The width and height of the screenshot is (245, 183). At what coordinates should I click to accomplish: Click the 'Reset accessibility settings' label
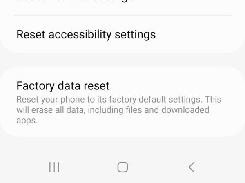tap(86, 34)
